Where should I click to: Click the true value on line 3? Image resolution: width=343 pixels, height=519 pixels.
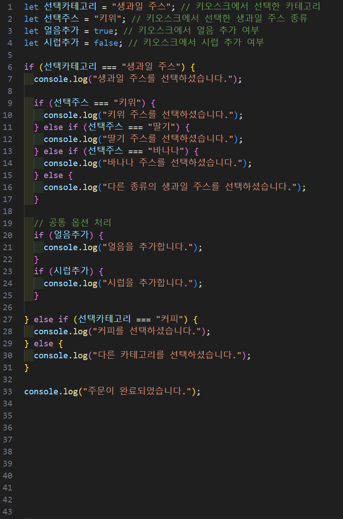pyautogui.click(x=104, y=31)
